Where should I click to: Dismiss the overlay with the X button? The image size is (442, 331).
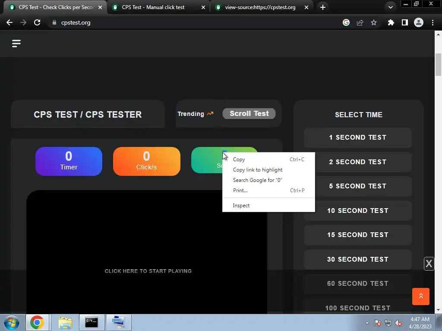pyautogui.click(x=429, y=264)
